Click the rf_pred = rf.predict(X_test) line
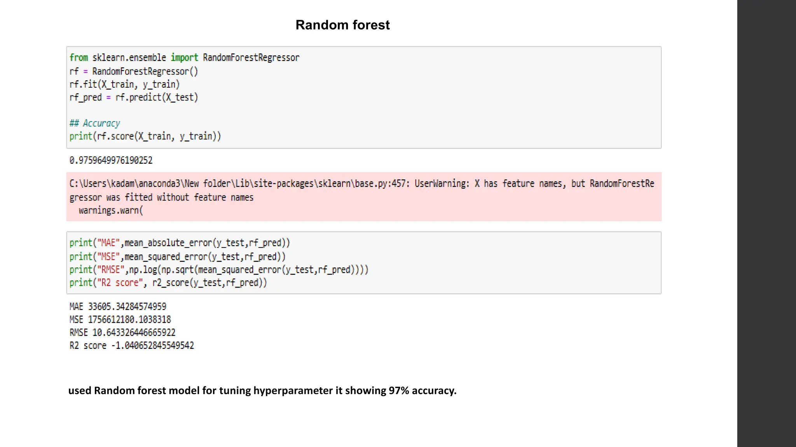This screenshot has height=447, width=796. pyautogui.click(x=134, y=97)
